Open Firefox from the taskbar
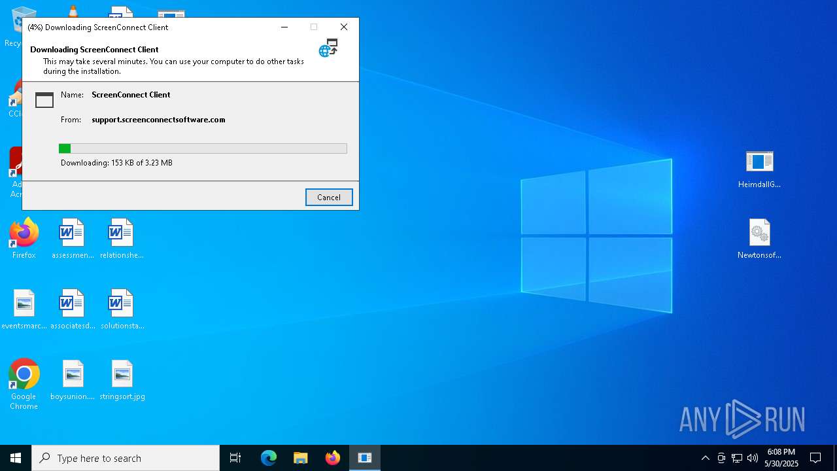 pos(332,458)
